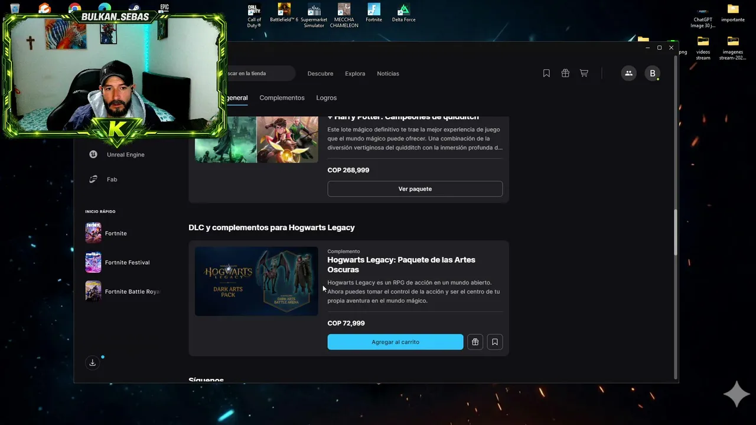Screen dimensions: 756x425
Task: Open Fortnite desktop shortcut
Action: tap(374, 13)
